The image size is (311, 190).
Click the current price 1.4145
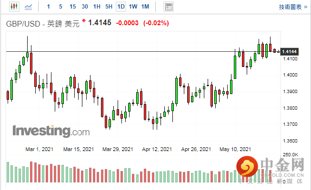(x=100, y=23)
